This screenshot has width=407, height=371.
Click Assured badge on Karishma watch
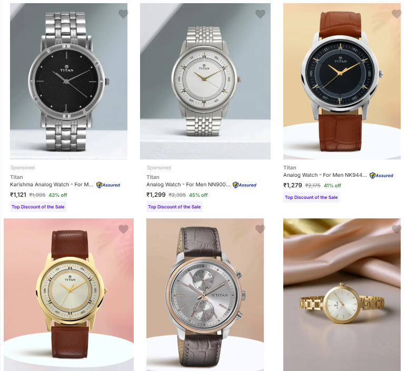click(x=108, y=185)
